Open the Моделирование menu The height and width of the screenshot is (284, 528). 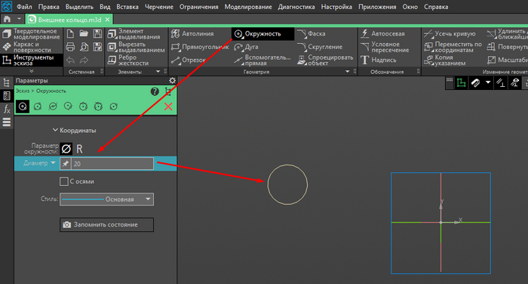point(248,7)
